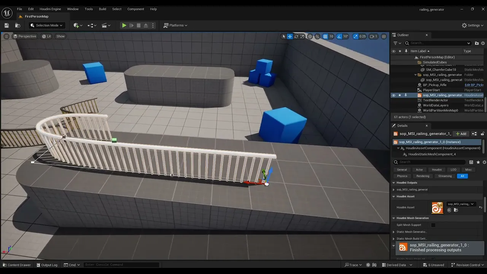
Task: Open the Outliner settings gear
Action: [x=484, y=43]
